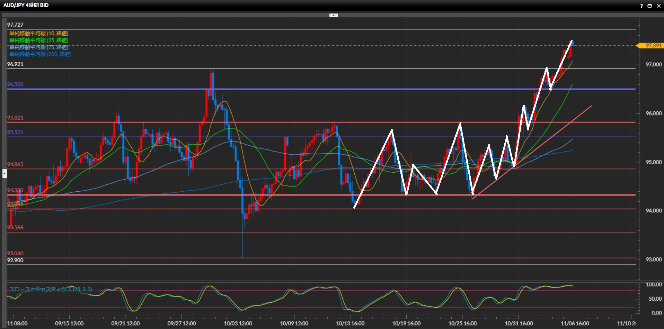664x329 pixels.
Task: Select the 96.500 blue horizontal line label
Action: coord(15,84)
